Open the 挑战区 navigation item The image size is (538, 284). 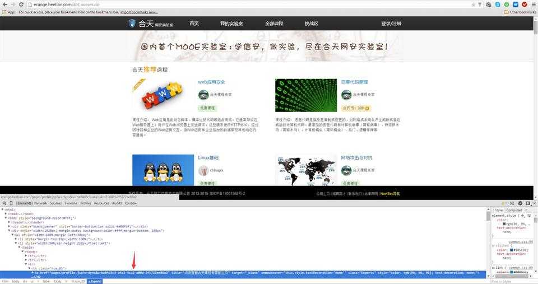pos(312,24)
